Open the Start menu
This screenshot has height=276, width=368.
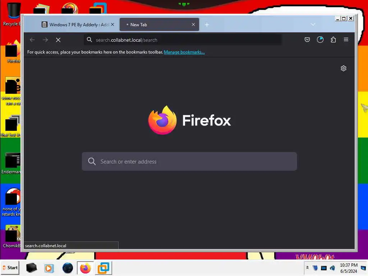[x=10, y=268]
